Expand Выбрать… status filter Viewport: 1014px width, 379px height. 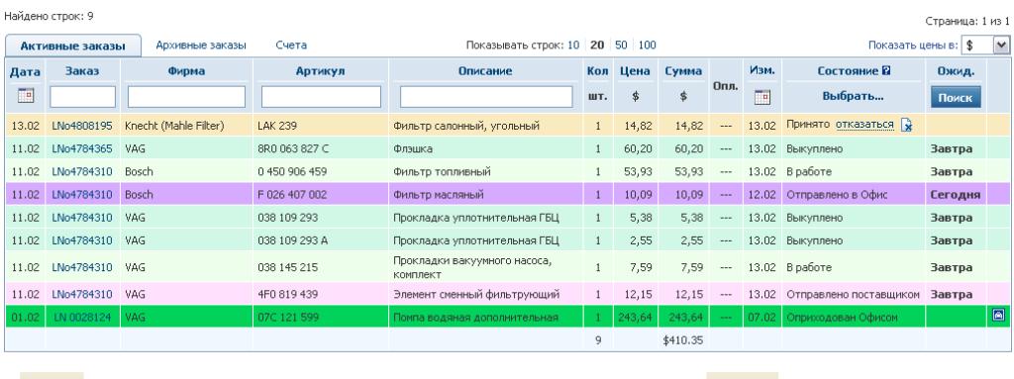pos(853,96)
